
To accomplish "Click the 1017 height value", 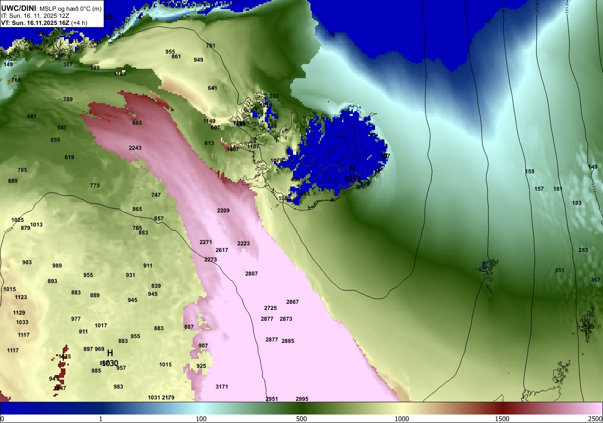I will 101,325.
